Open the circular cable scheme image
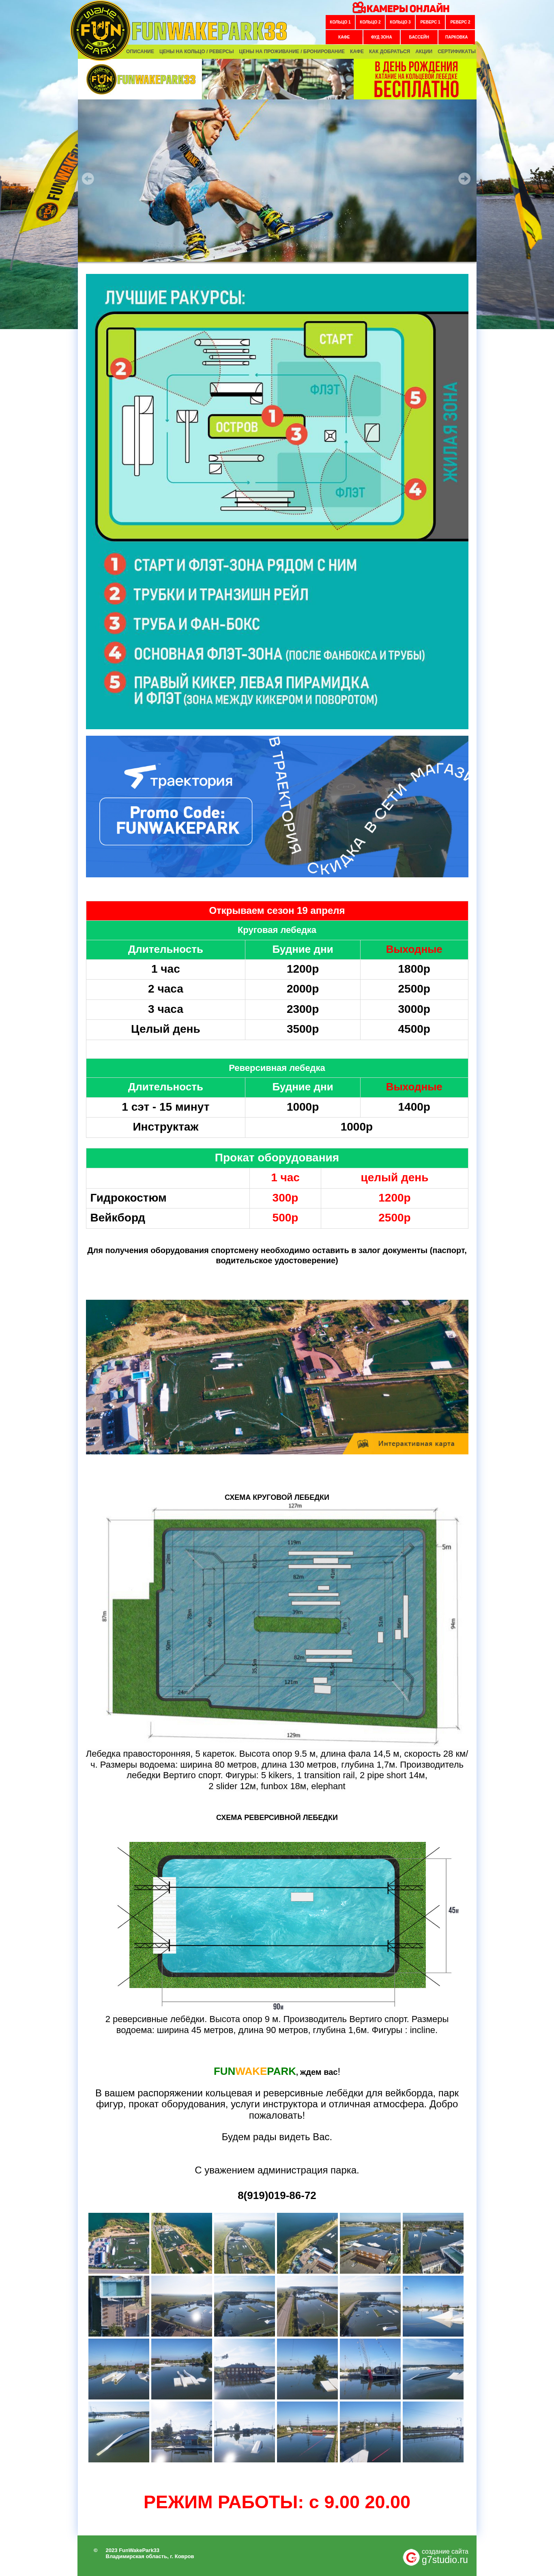The width and height of the screenshot is (554, 2576). (x=280, y=1624)
